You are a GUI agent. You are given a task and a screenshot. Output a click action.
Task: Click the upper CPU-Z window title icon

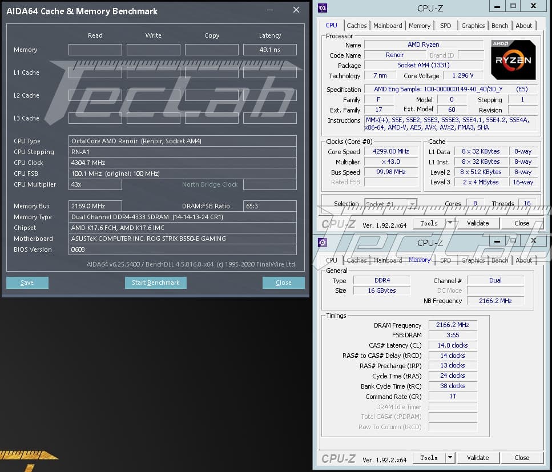point(323,7)
